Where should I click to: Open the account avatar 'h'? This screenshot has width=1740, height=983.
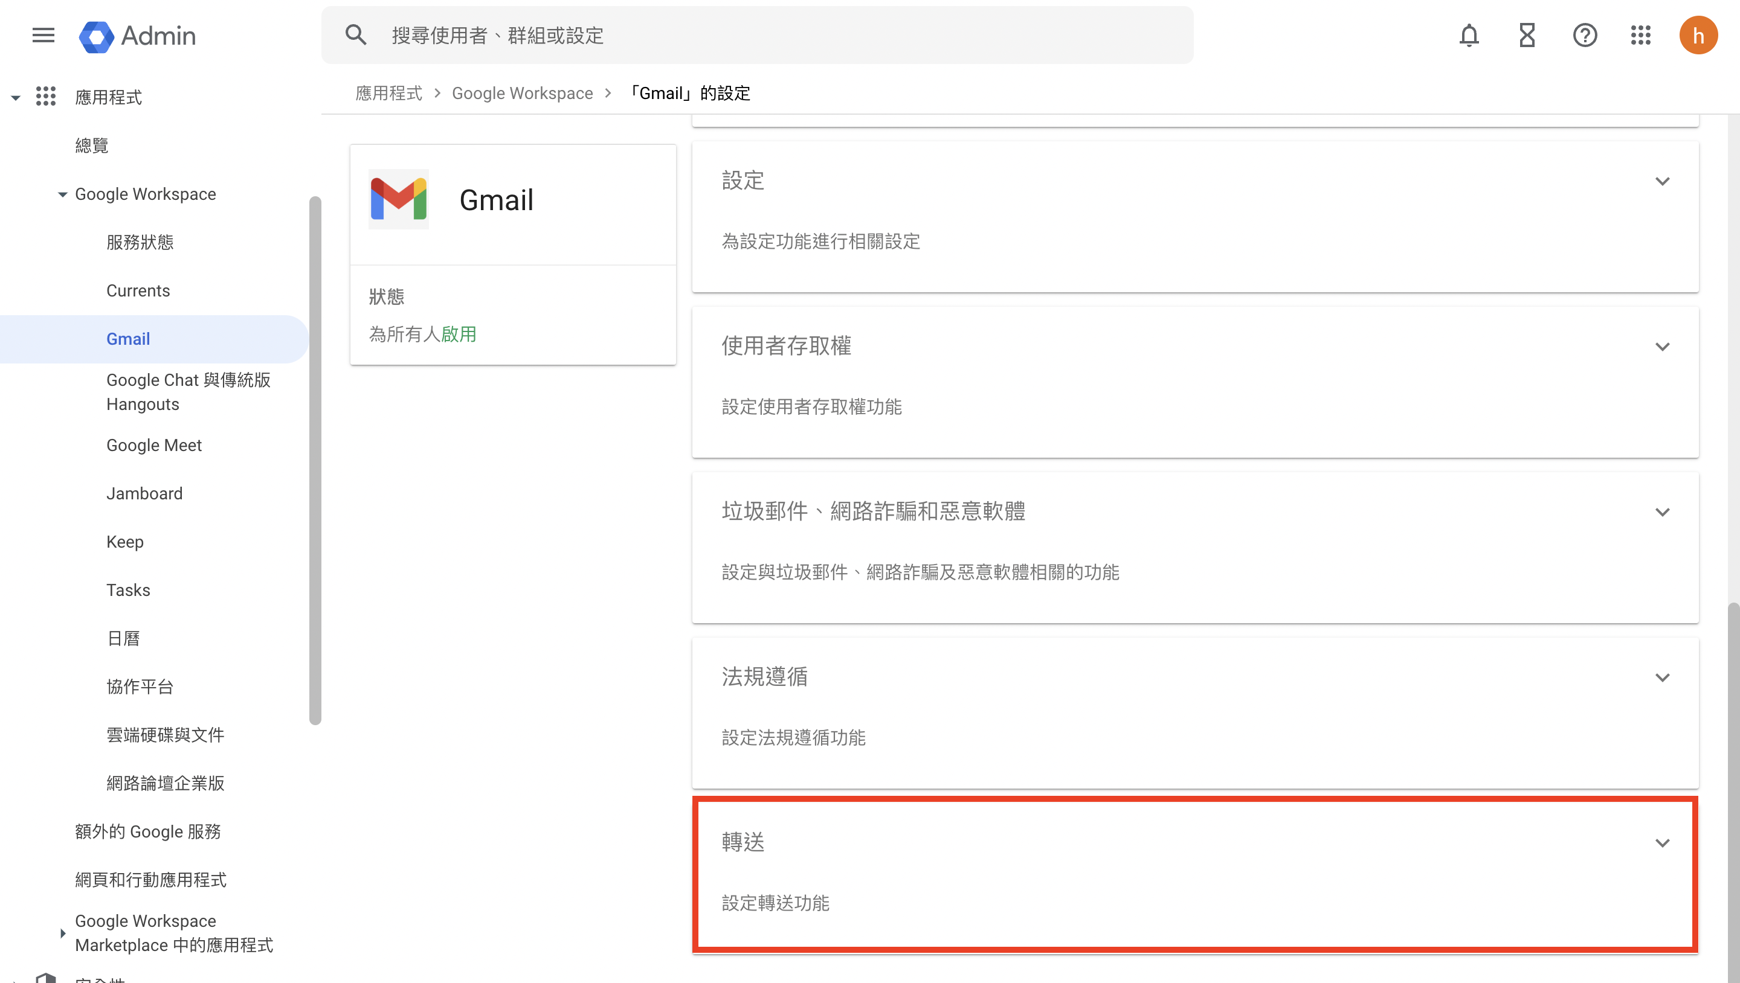[x=1698, y=35]
